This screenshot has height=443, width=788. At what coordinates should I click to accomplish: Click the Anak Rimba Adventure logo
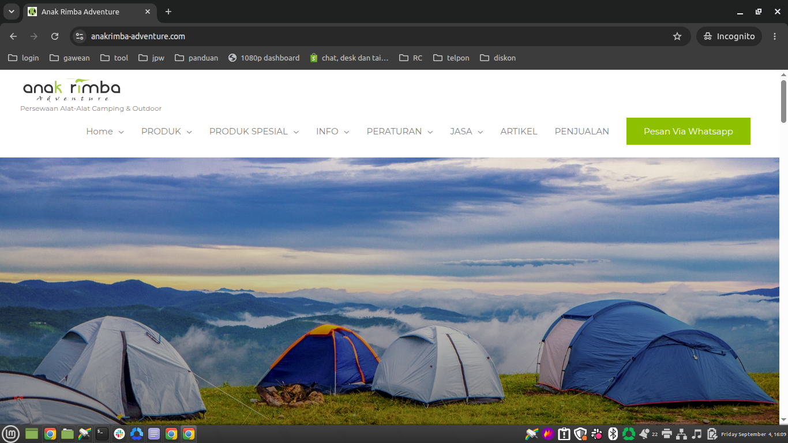(72, 90)
